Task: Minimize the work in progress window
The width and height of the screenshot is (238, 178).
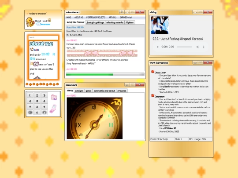Action: (x=195, y=62)
